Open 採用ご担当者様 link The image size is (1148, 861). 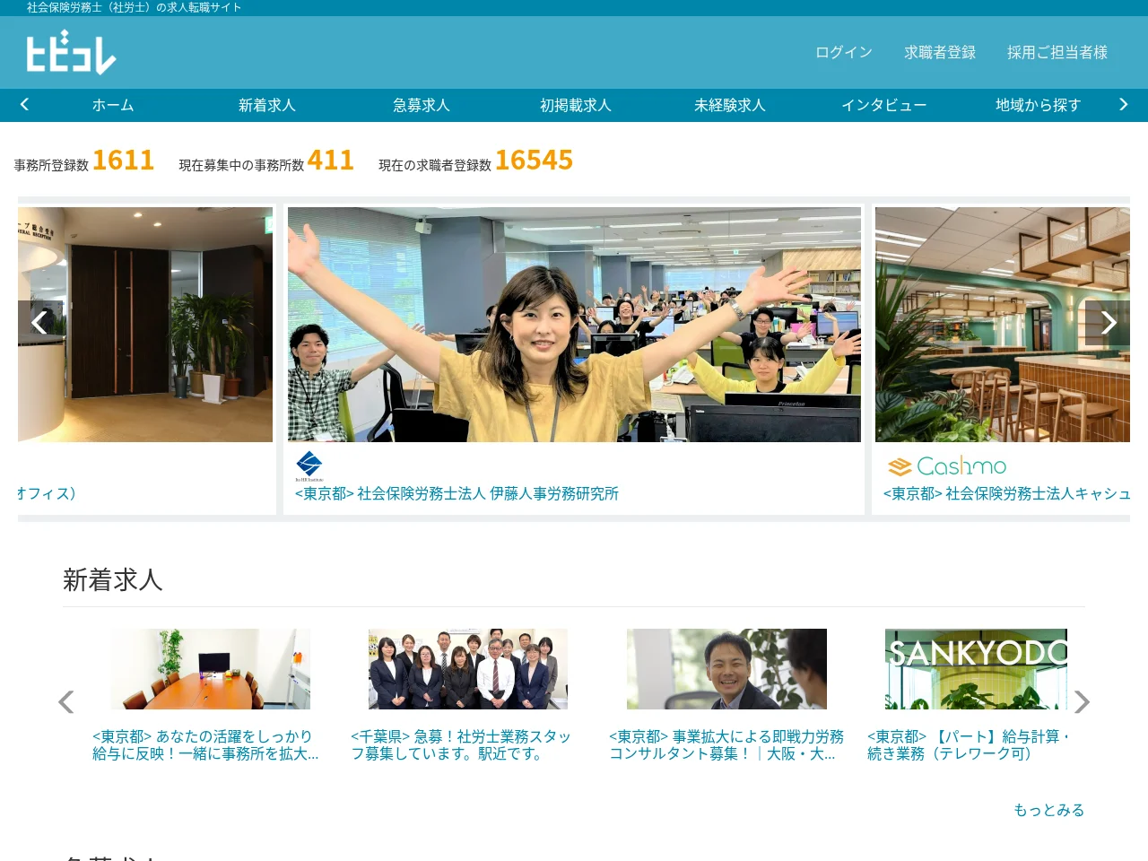pos(1057,52)
